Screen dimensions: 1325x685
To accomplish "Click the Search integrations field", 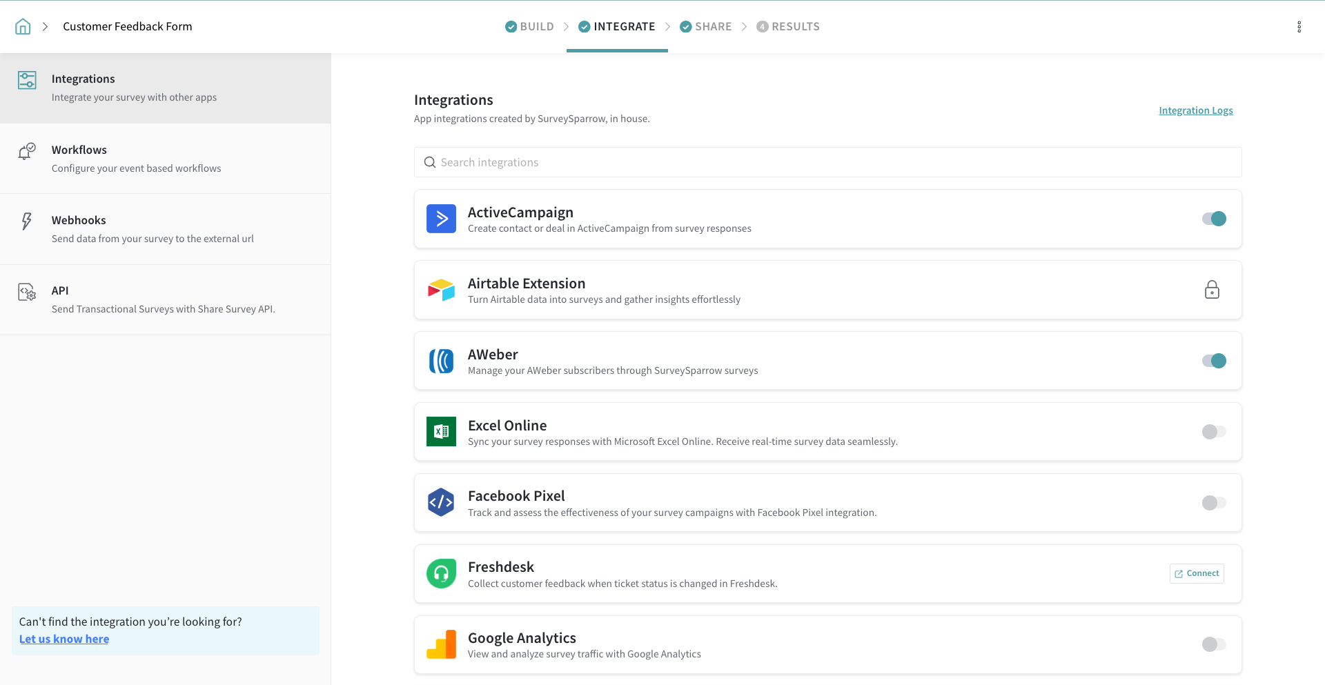I will (827, 162).
